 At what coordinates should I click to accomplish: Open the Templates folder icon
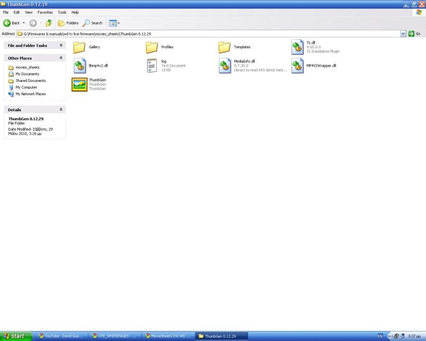pos(224,47)
